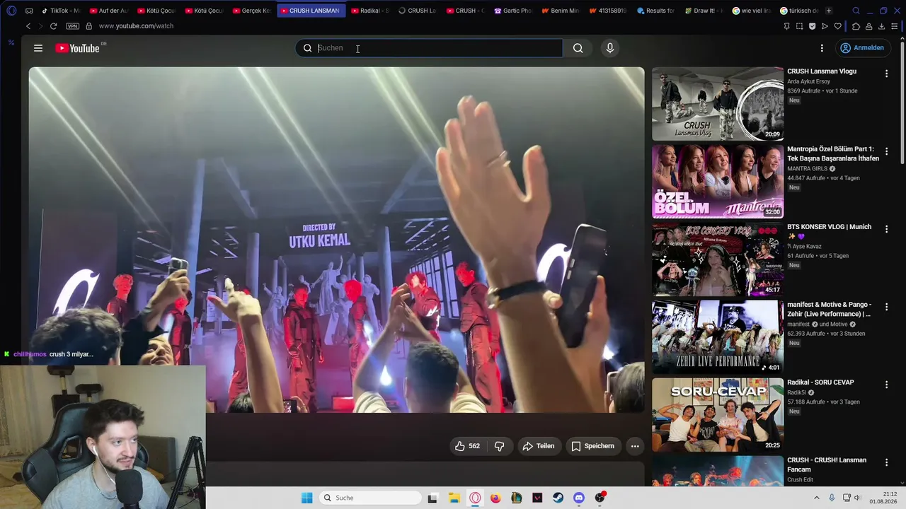The width and height of the screenshot is (906, 509).
Task: Reload the current page
Action: click(53, 26)
